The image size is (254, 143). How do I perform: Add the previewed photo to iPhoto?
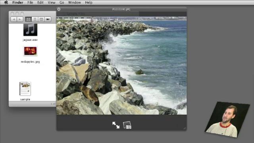point(127,125)
